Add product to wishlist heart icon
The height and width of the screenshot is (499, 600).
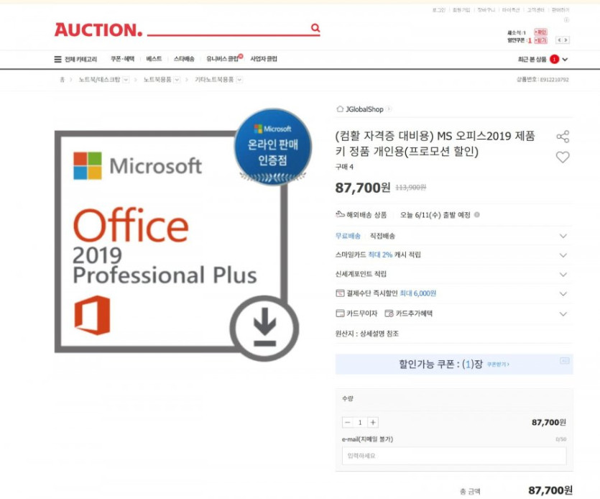pyautogui.click(x=563, y=157)
